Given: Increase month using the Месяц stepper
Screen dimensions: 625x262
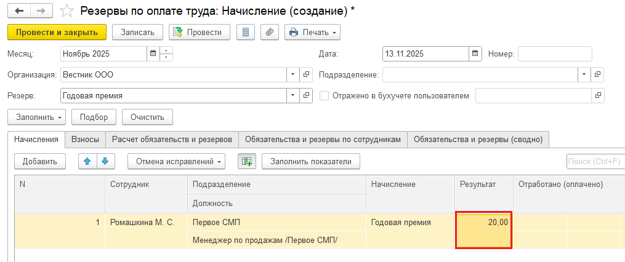Looking at the screenshot, I should tap(166, 50).
